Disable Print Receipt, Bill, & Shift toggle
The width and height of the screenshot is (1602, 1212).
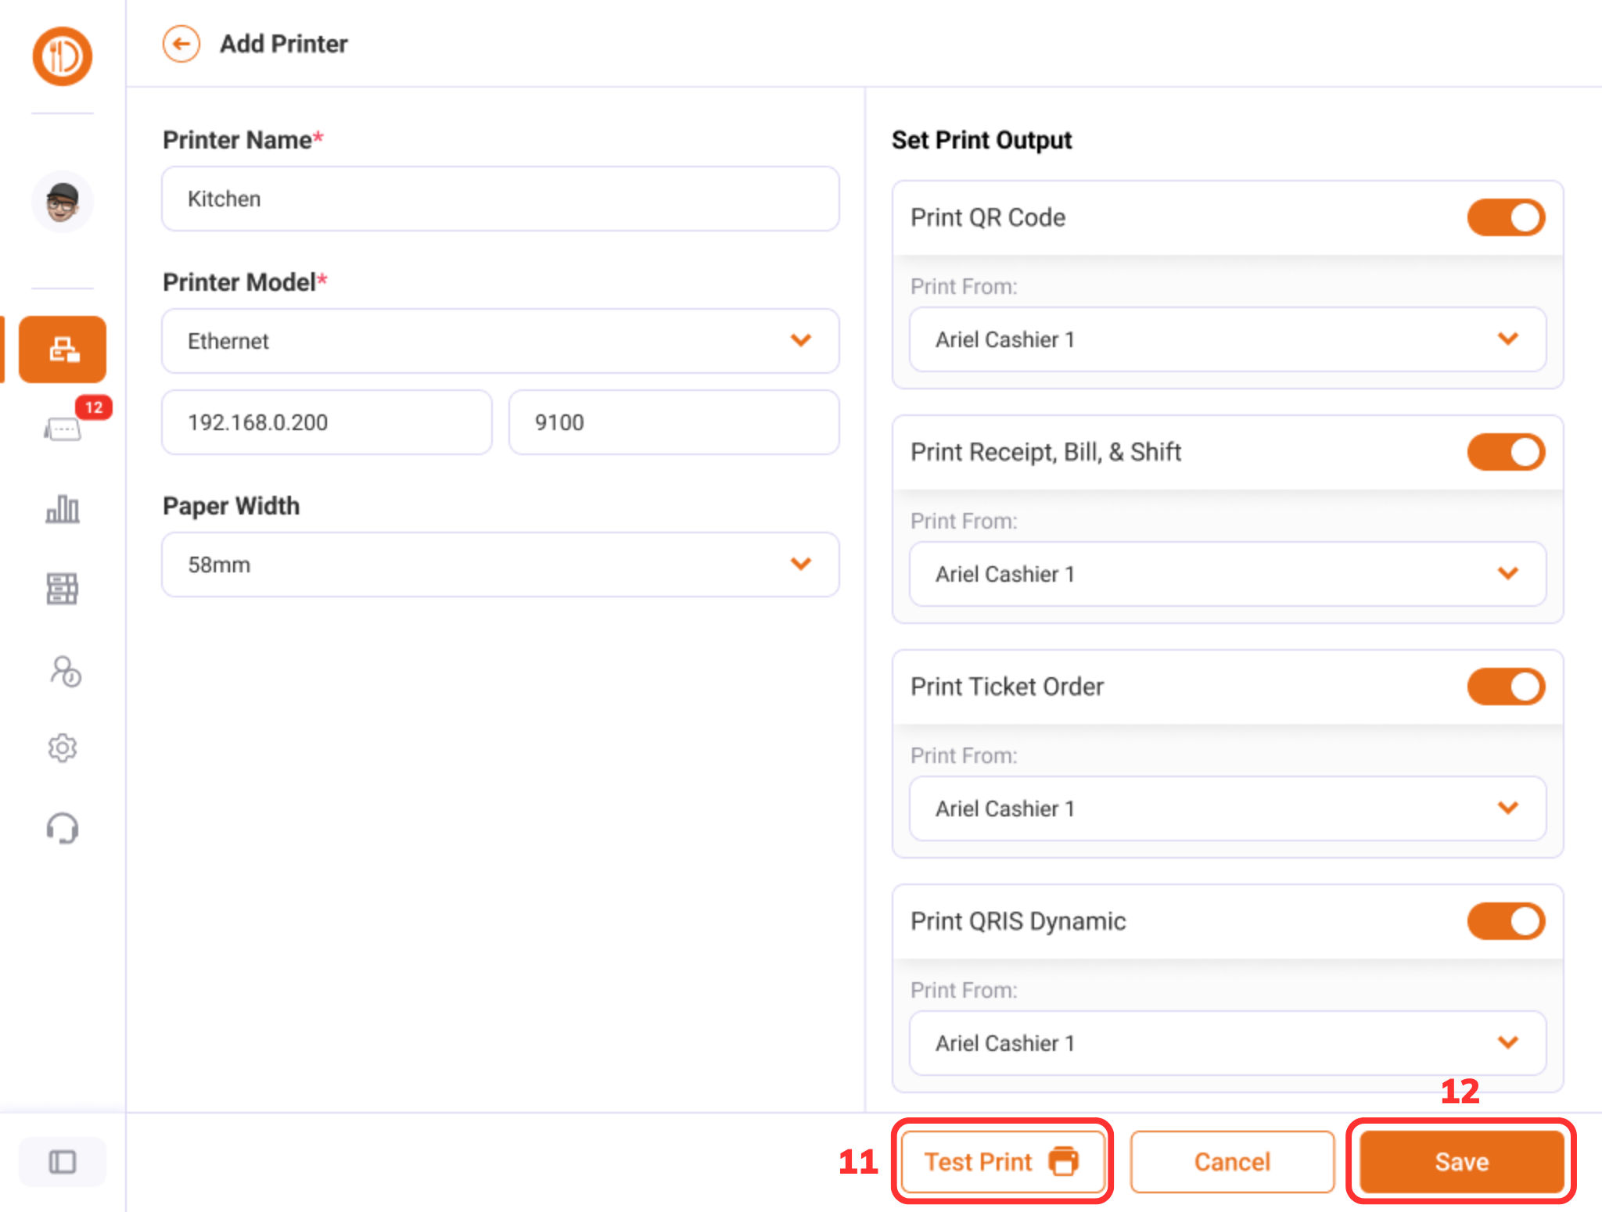tap(1506, 452)
